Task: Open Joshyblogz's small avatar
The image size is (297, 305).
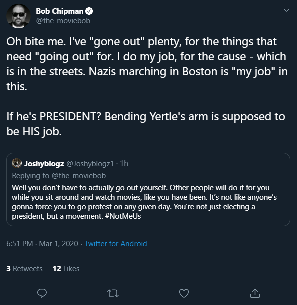Action: [17, 163]
